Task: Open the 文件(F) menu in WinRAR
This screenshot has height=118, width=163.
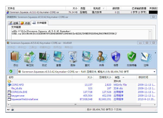Action: (x=11, y=47)
